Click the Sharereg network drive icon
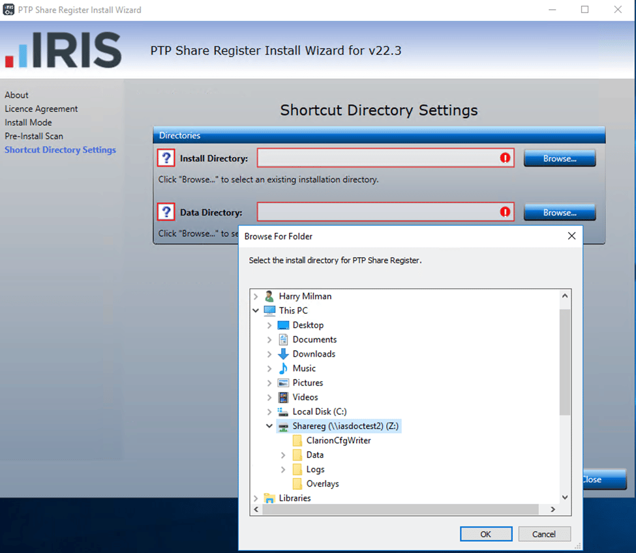The height and width of the screenshot is (553, 636). click(x=283, y=426)
